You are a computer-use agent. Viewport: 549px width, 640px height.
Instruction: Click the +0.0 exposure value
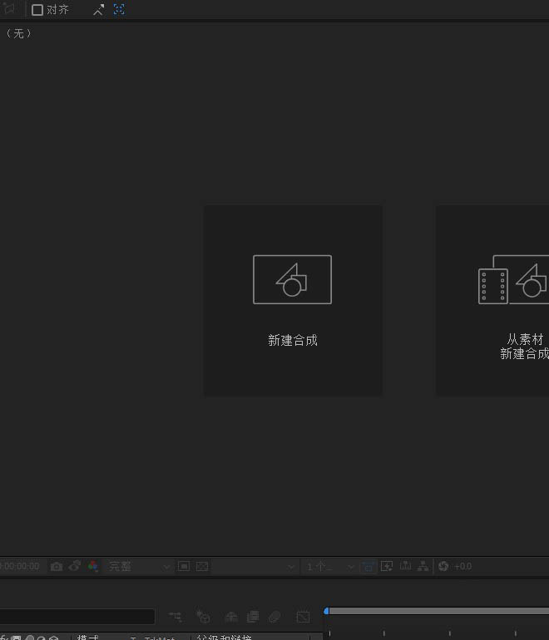click(x=462, y=567)
